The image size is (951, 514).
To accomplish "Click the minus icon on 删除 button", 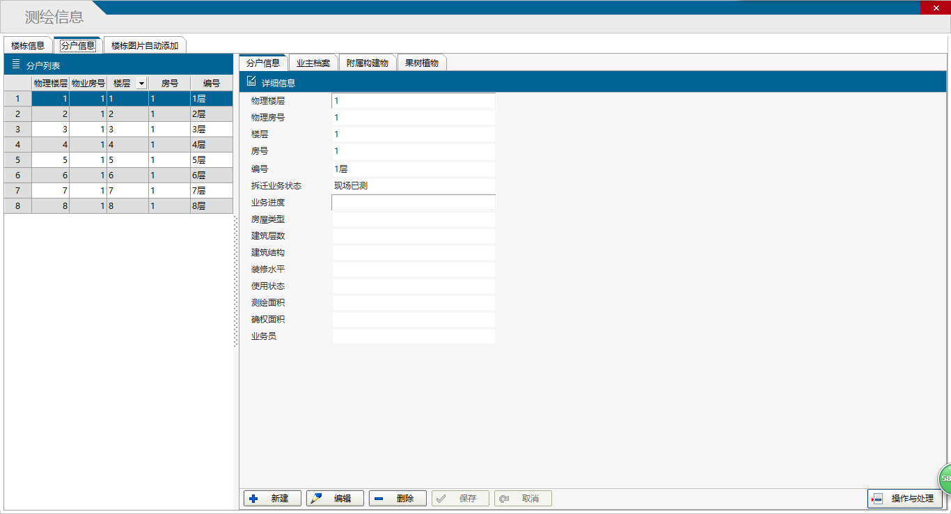I will (x=379, y=499).
